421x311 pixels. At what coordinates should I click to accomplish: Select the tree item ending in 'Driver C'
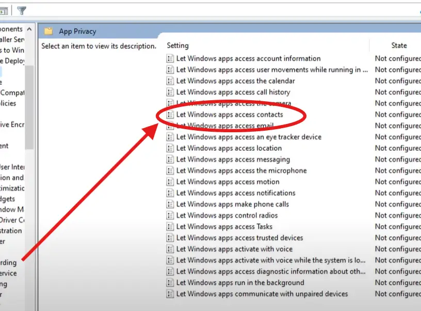click(12, 220)
